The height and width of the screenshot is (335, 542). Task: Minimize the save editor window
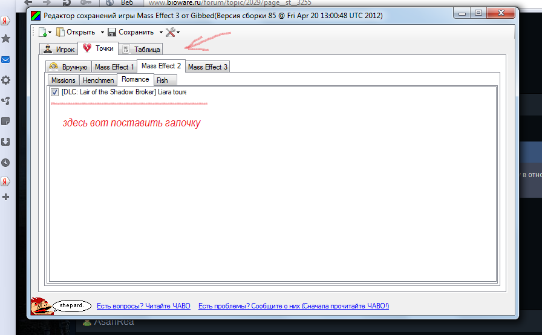coord(463,13)
